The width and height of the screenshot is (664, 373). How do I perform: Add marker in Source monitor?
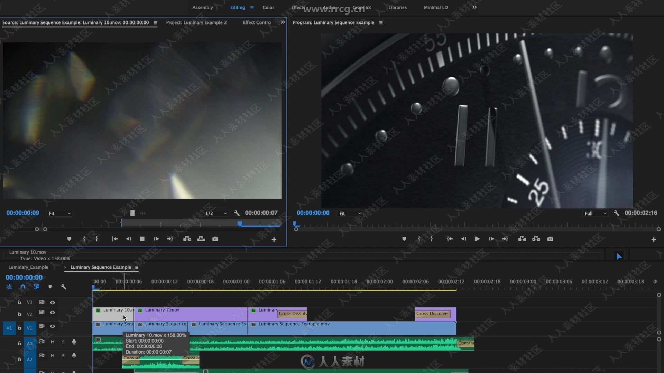click(69, 239)
